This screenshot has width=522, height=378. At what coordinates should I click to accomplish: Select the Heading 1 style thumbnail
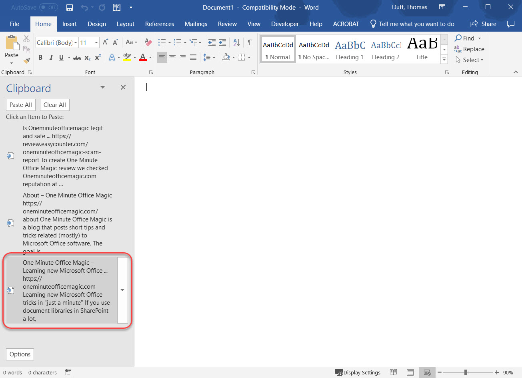(x=349, y=49)
